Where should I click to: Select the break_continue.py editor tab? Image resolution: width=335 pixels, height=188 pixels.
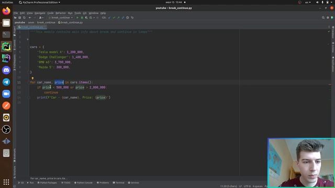pyautogui.click(x=31, y=27)
